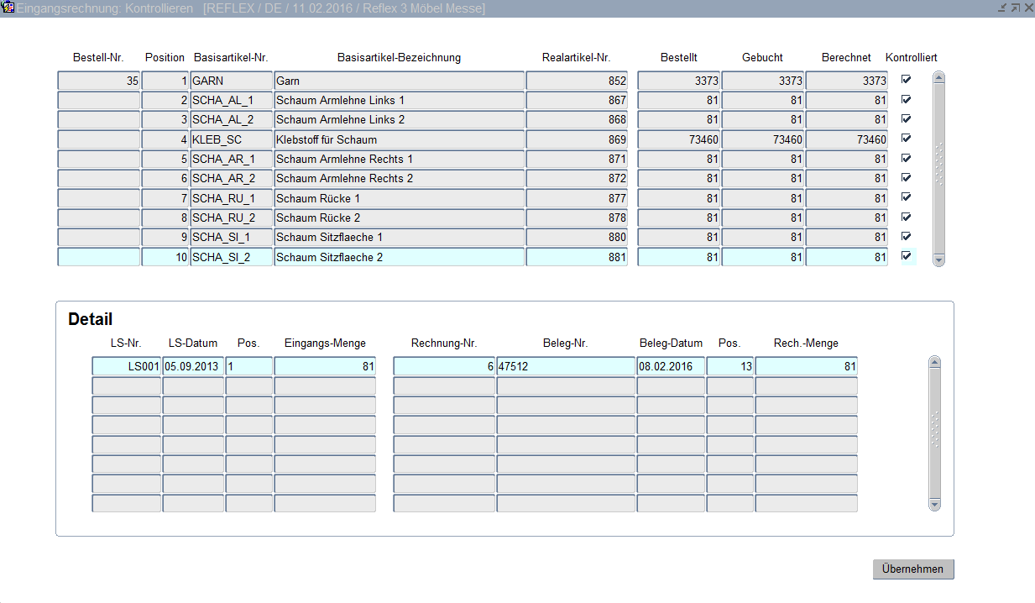Click the LS-Datum field showing 05.09.2013
The height and width of the screenshot is (603, 1035).
pos(193,366)
